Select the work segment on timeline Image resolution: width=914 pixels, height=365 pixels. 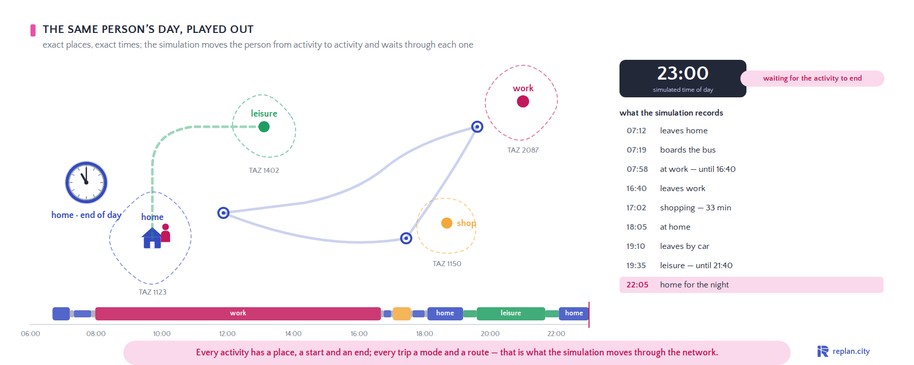pos(238,314)
